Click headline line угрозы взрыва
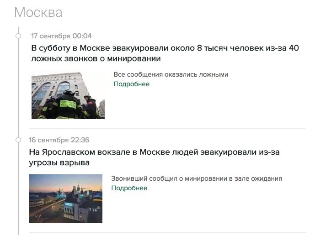The height and width of the screenshot is (235, 315). [59, 162]
